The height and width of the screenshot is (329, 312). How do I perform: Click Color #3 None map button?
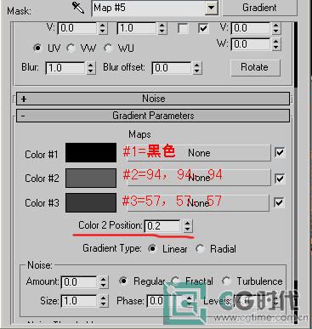pyautogui.click(x=198, y=203)
